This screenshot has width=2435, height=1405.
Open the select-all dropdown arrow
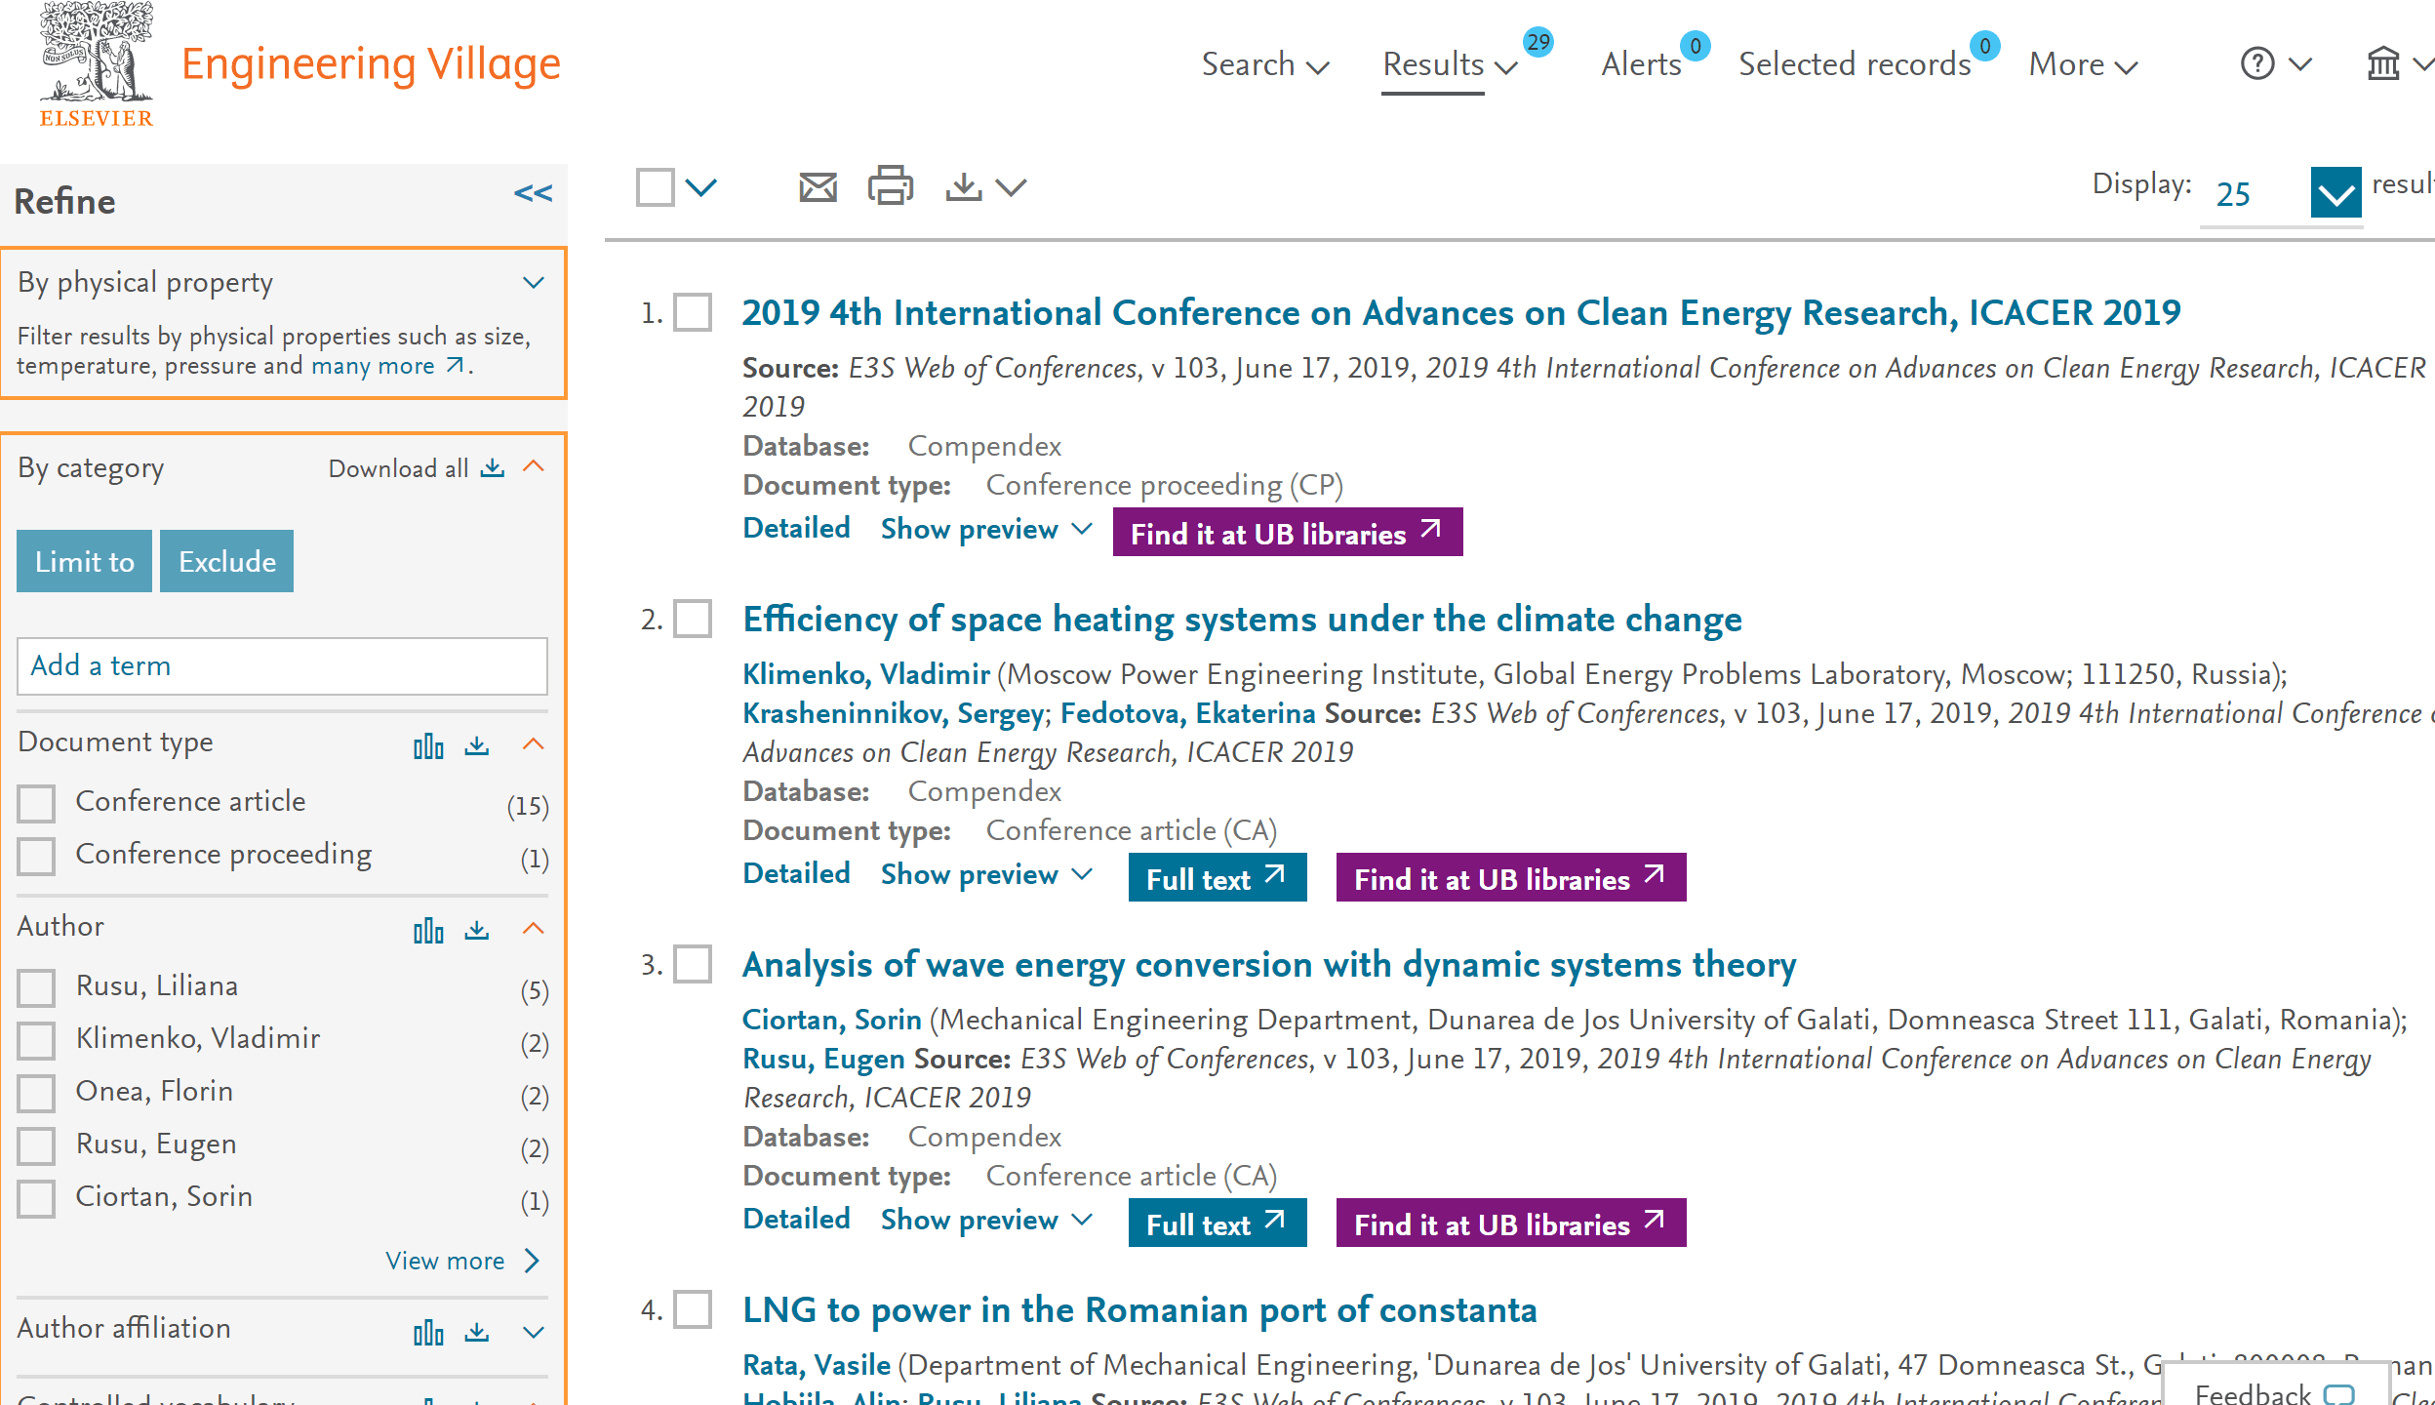701,186
